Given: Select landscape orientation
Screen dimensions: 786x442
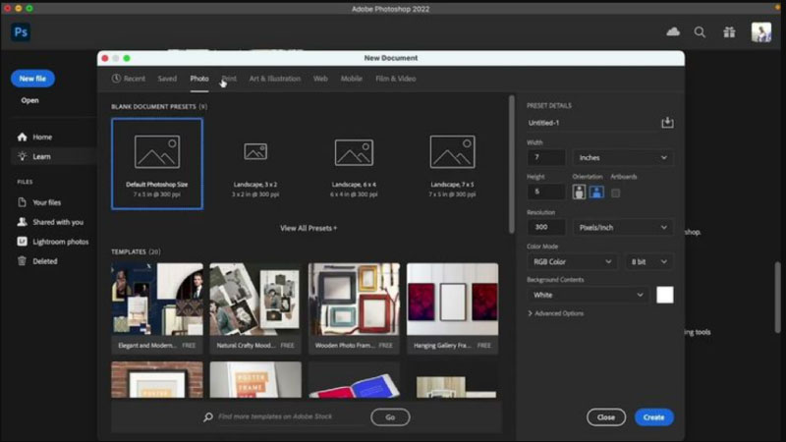Looking at the screenshot, I should [x=596, y=193].
